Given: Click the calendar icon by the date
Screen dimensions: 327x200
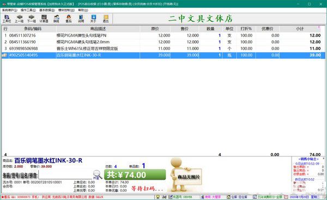Looking at the screenshot, I should coord(286,197).
